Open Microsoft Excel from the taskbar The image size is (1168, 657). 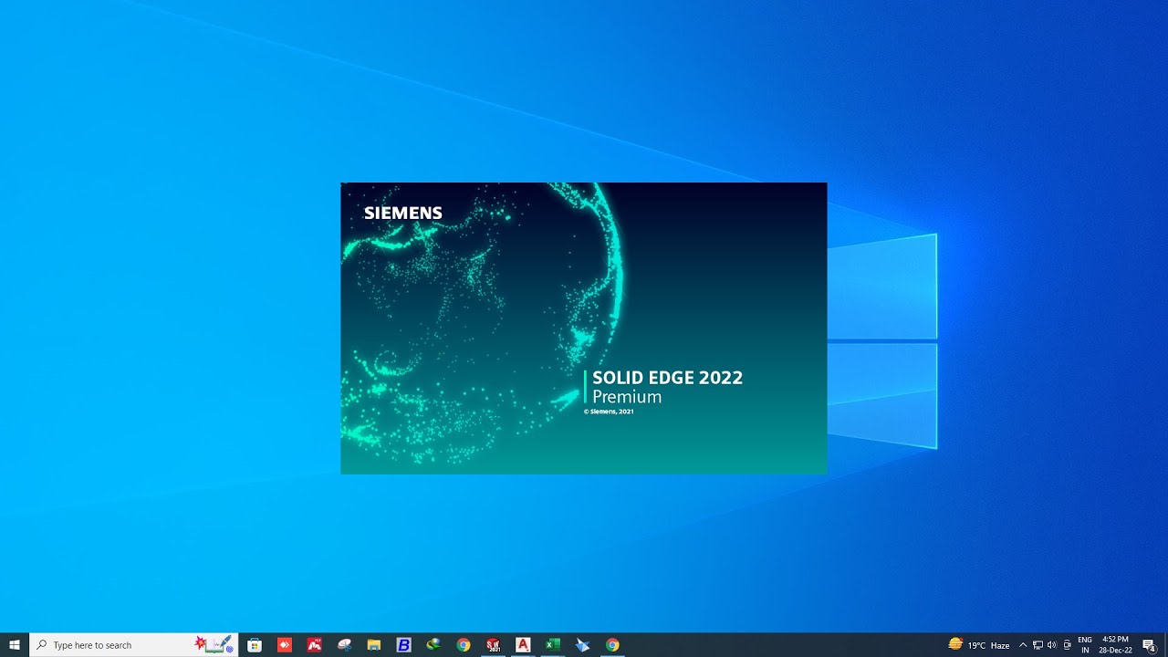[553, 645]
